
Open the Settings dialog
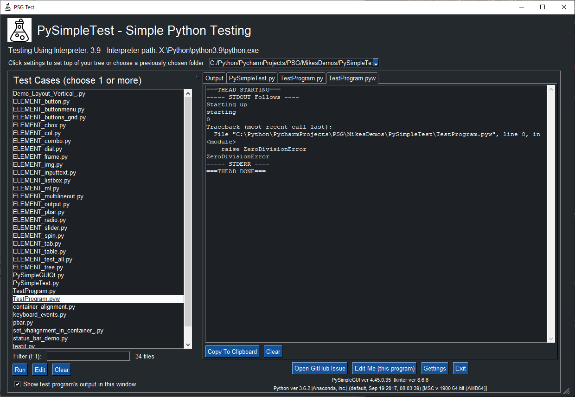tap(434, 368)
